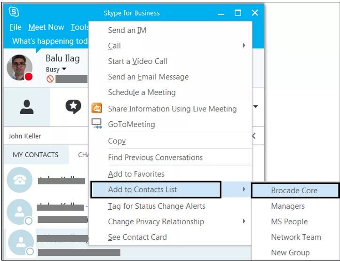Click the Live Meeting orange icon
This screenshot has width=340, height=261.
click(96, 108)
